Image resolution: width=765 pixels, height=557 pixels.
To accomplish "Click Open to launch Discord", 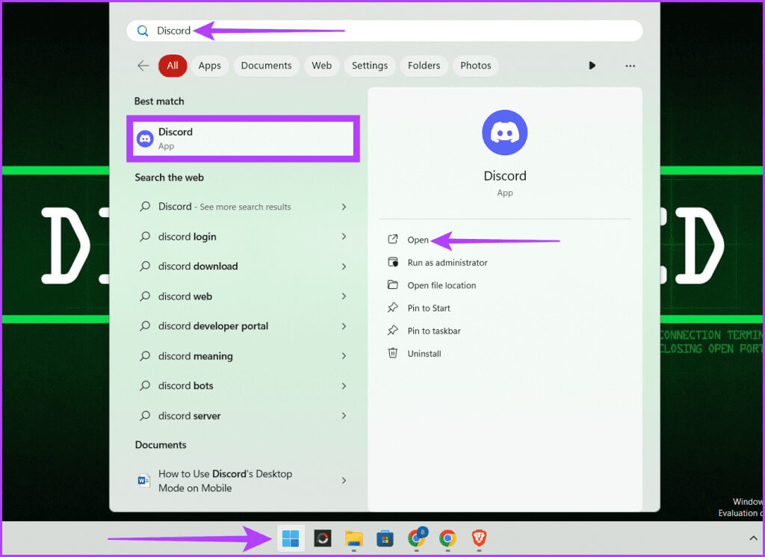I will point(418,240).
